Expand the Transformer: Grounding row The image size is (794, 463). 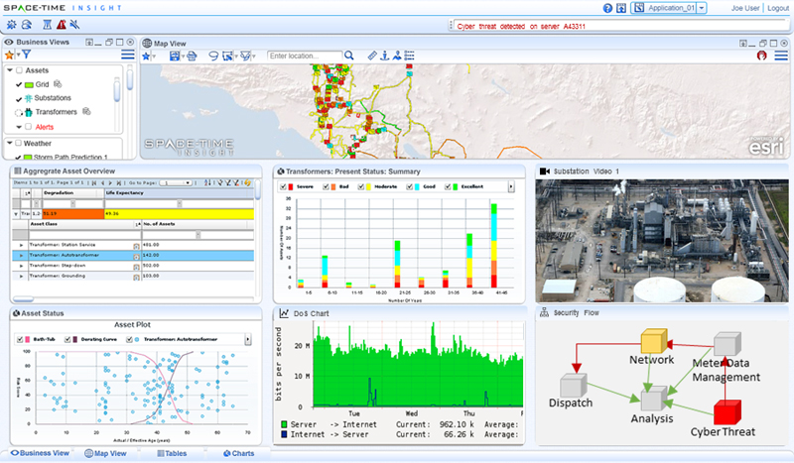(21, 277)
